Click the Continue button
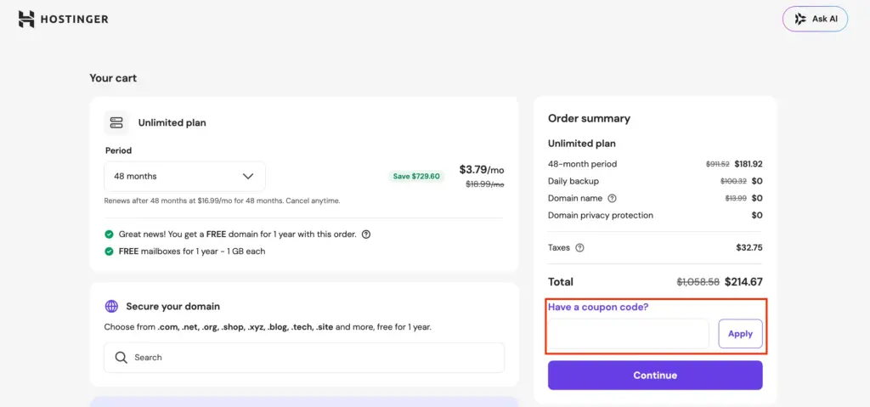 pyautogui.click(x=655, y=376)
